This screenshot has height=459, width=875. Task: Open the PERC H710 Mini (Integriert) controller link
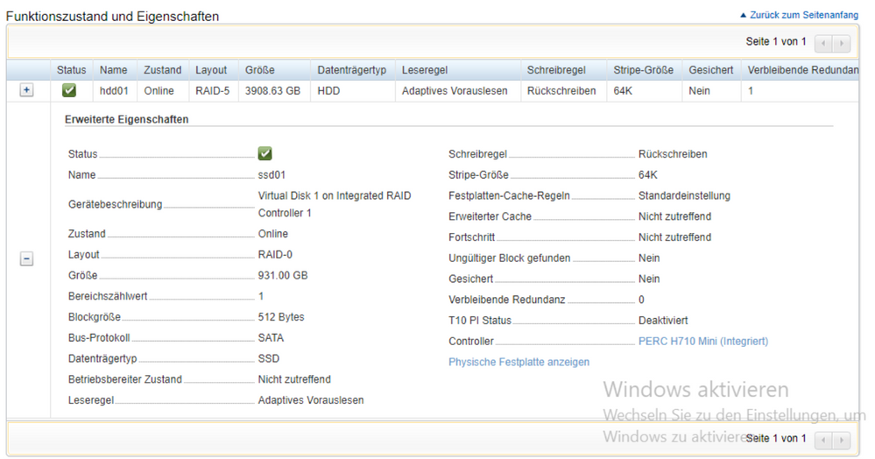[x=703, y=341]
